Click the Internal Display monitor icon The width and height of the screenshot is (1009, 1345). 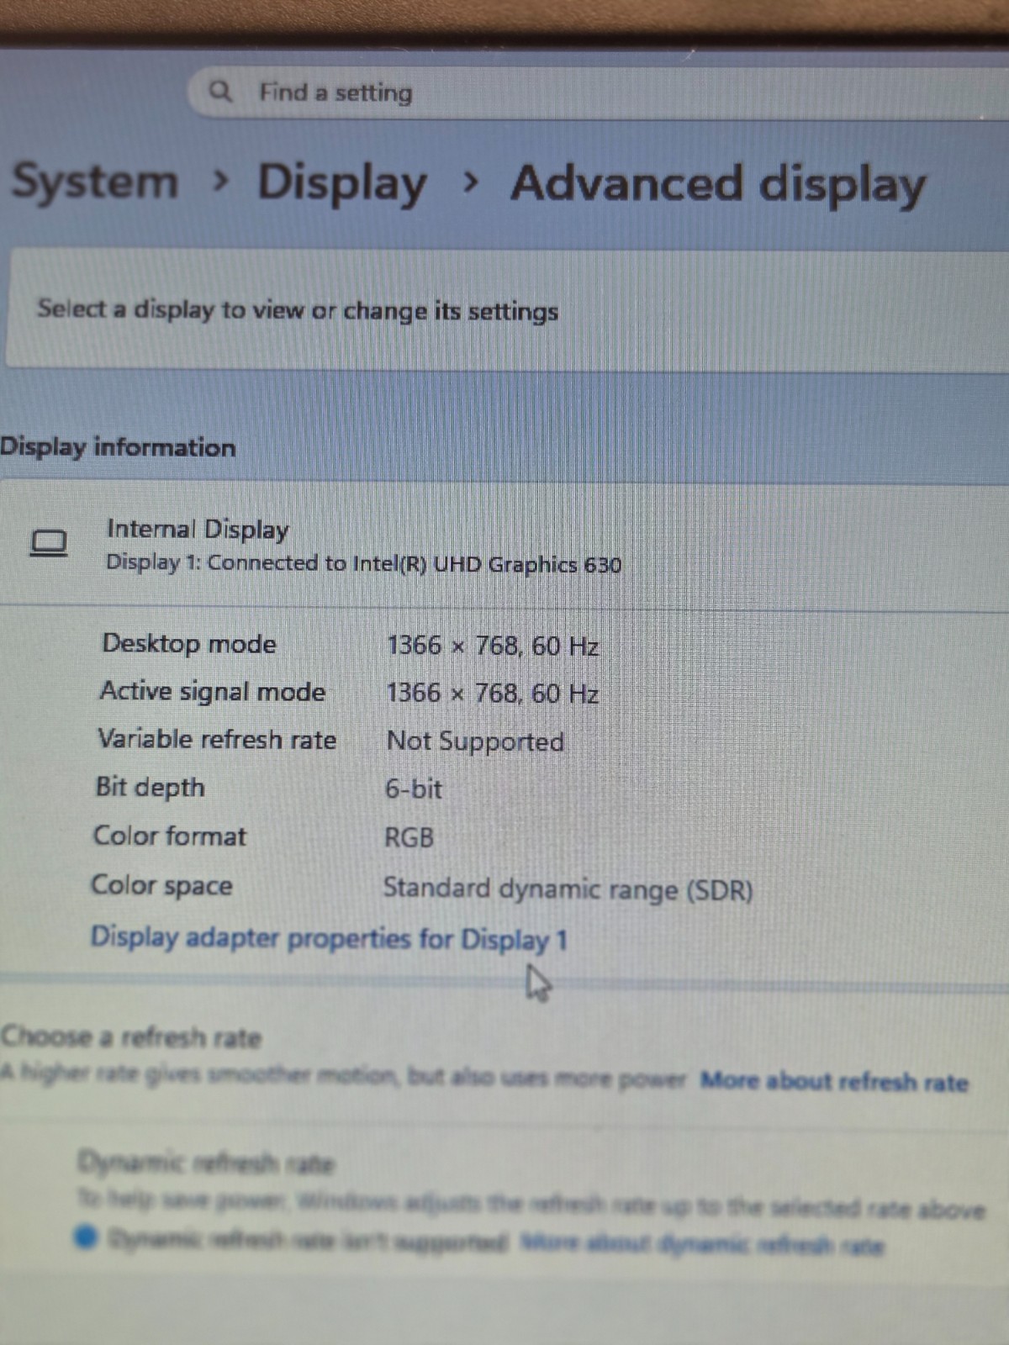click(x=49, y=543)
